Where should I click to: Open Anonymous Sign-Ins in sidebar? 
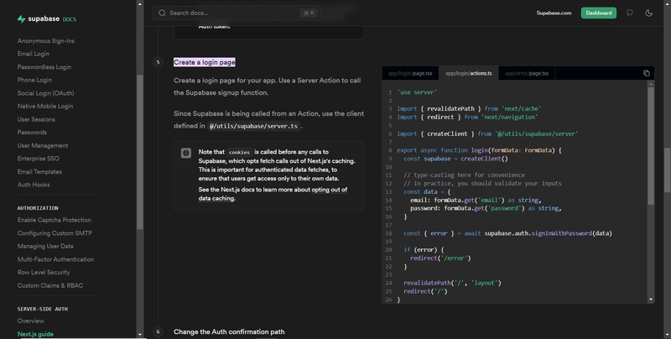46,40
